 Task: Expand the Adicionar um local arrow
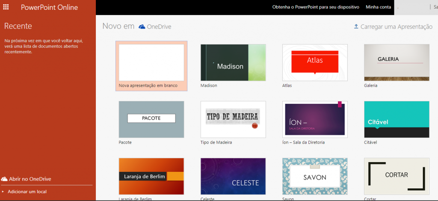[3, 192]
